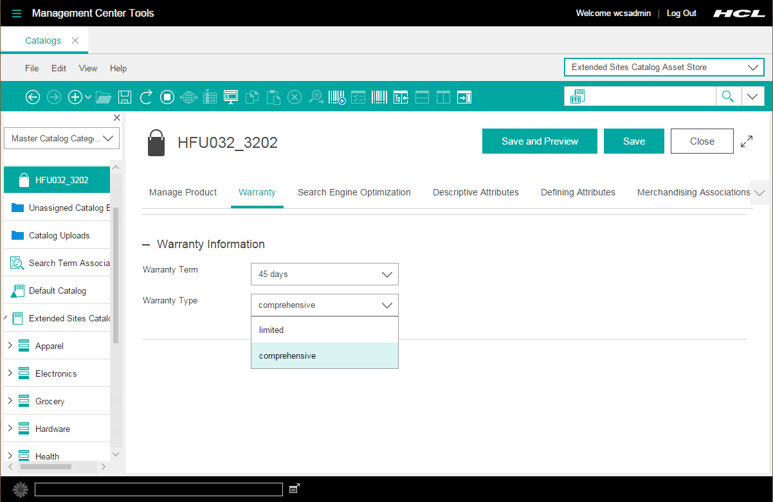Click the store preview monitor icon

point(230,97)
